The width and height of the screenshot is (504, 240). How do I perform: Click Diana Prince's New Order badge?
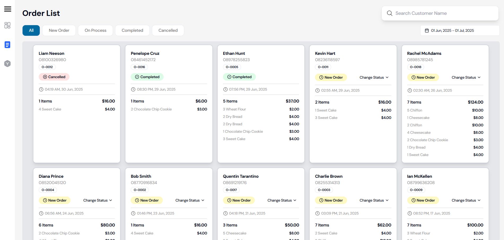[x=55, y=200]
